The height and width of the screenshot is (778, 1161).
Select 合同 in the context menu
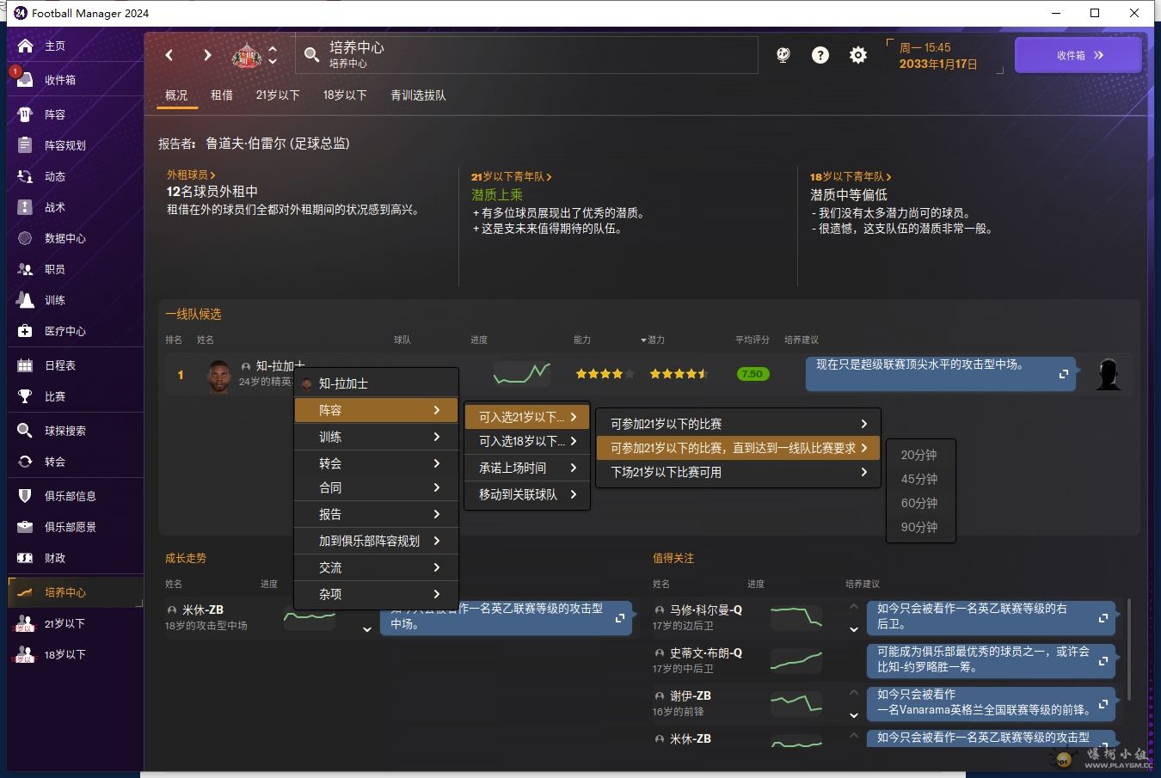[376, 487]
